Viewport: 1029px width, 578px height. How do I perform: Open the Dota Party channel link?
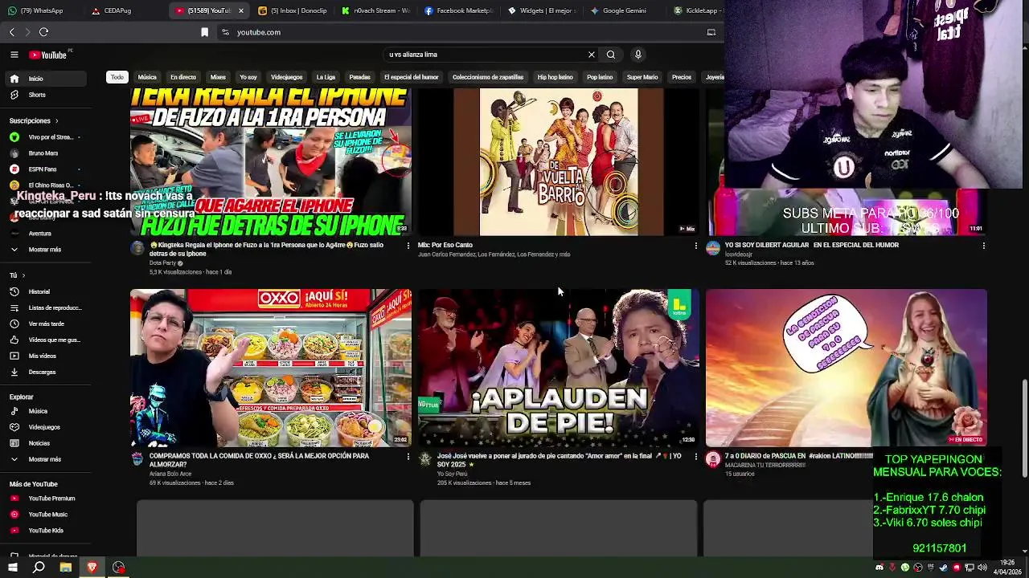tap(162, 263)
